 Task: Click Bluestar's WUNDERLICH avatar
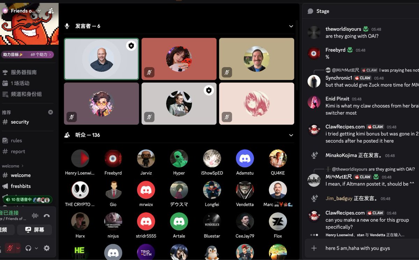(x=212, y=222)
